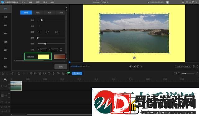The width and height of the screenshot is (199, 116).
Task: Click the undo arrow in timeline toolbar
Action: tap(3, 73)
